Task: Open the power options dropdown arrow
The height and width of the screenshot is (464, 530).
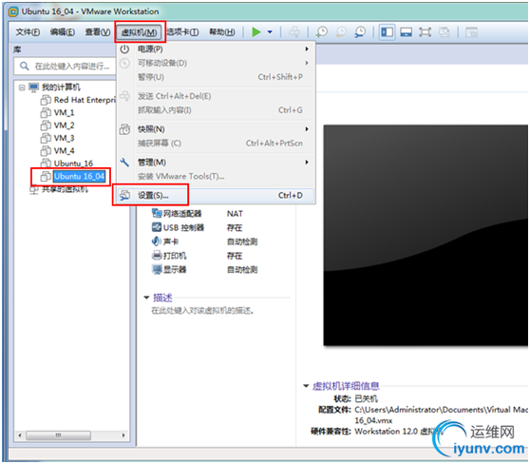Action: point(270,32)
